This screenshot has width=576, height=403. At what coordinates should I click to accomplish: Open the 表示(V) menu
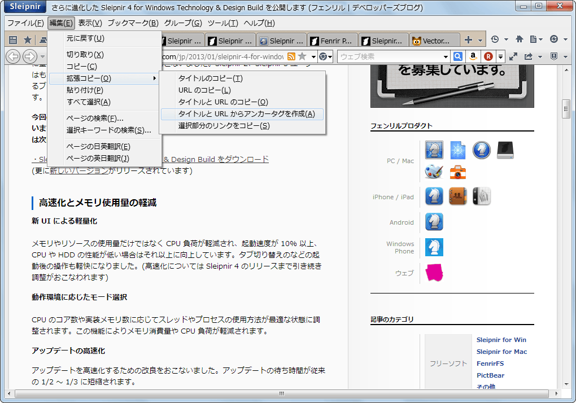[90, 23]
